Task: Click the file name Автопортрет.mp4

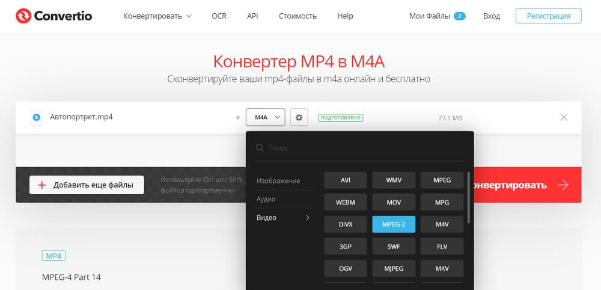Action: pyautogui.click(x=81, y=117)
